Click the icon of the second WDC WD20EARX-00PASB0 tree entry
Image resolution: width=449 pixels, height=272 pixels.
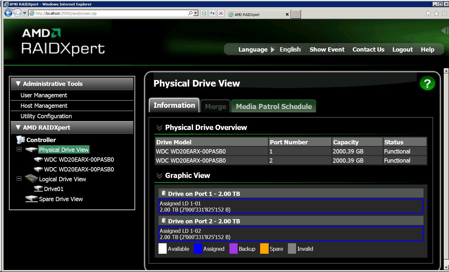[x=39, y=170]
